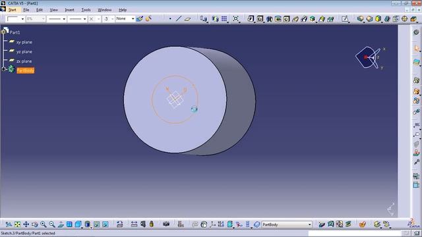Click the Hide/Show icon
The height and width of the screenshot is (237, 422).
[x=97, y=224]
